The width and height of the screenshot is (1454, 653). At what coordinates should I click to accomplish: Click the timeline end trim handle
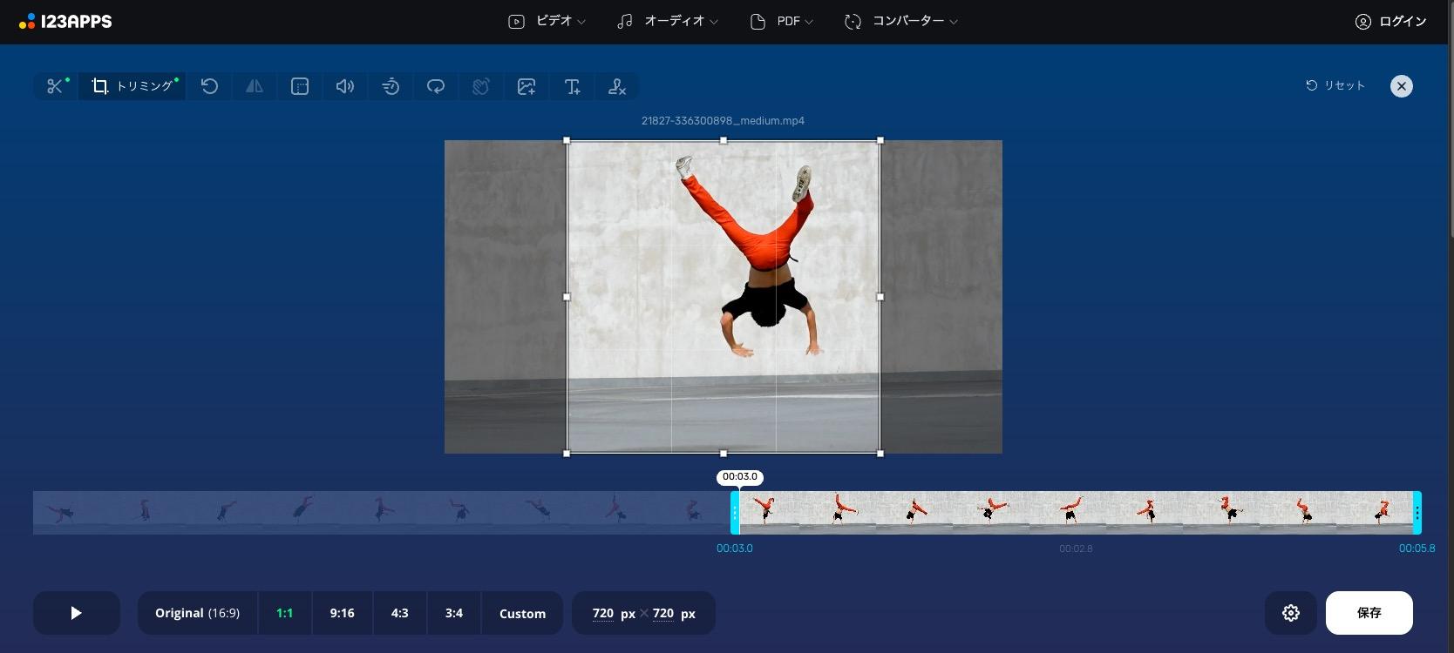click(1417, 513)
